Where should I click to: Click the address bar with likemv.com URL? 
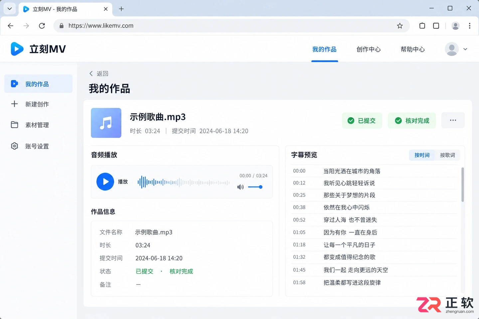point(232,26)
